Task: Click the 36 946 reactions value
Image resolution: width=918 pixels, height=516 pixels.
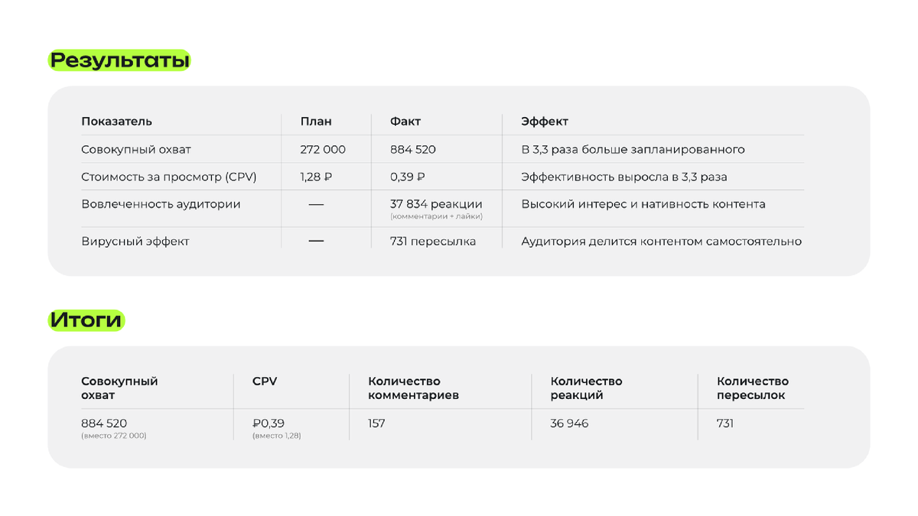Action: [569, 424]
